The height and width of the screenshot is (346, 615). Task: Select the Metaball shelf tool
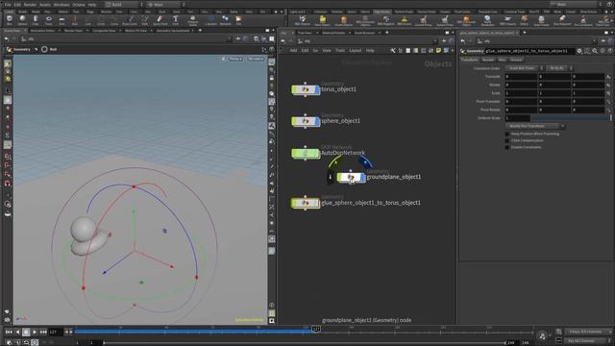225,19
